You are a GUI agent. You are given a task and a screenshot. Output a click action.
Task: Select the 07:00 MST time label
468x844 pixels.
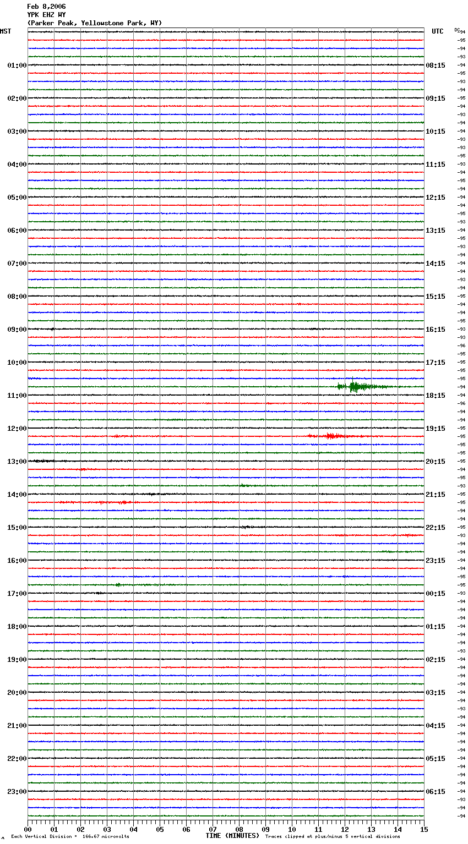17,264
